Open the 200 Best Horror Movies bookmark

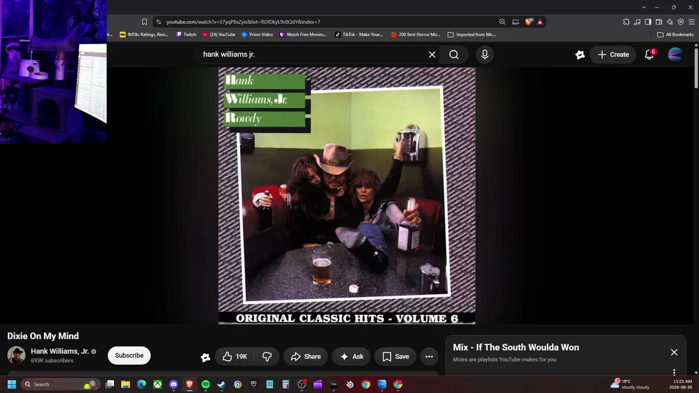point(416,34)
